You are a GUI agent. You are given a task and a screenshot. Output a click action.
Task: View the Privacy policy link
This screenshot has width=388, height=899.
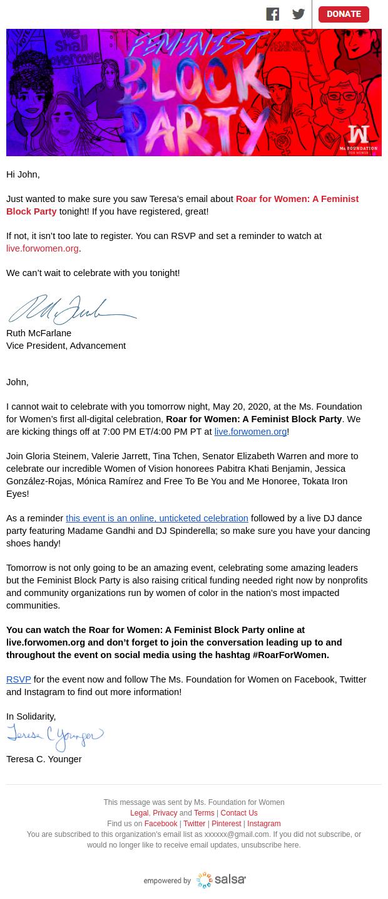(x=165, y=813)
